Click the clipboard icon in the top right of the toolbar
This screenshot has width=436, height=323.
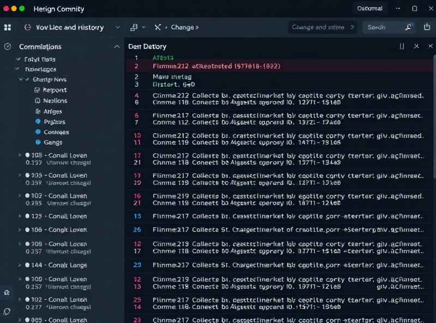427,27
